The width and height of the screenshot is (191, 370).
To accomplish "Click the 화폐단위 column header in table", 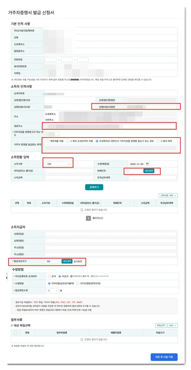I will pos(118,203).
